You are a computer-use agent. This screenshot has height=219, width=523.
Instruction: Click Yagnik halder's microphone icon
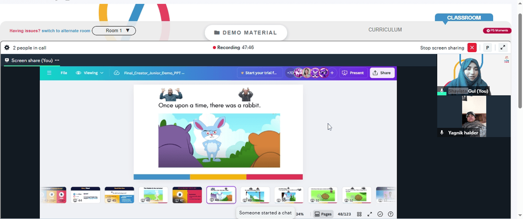[441, 133]
